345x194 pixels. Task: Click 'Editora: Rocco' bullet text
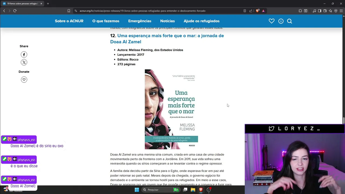[x=128, y=60]
